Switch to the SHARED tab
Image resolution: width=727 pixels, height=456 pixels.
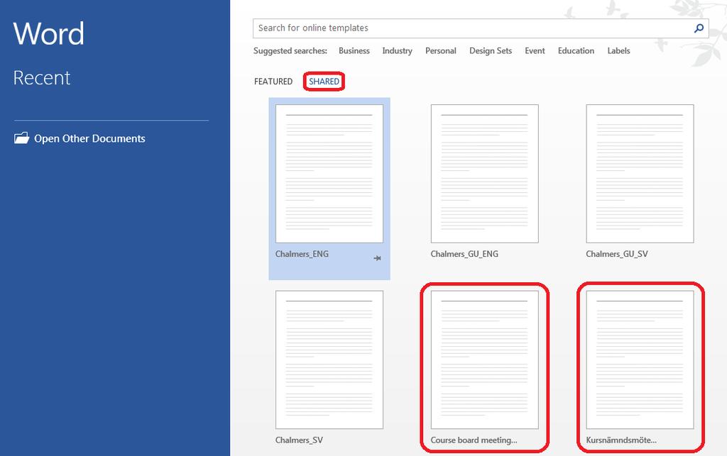tap(324, 82)
